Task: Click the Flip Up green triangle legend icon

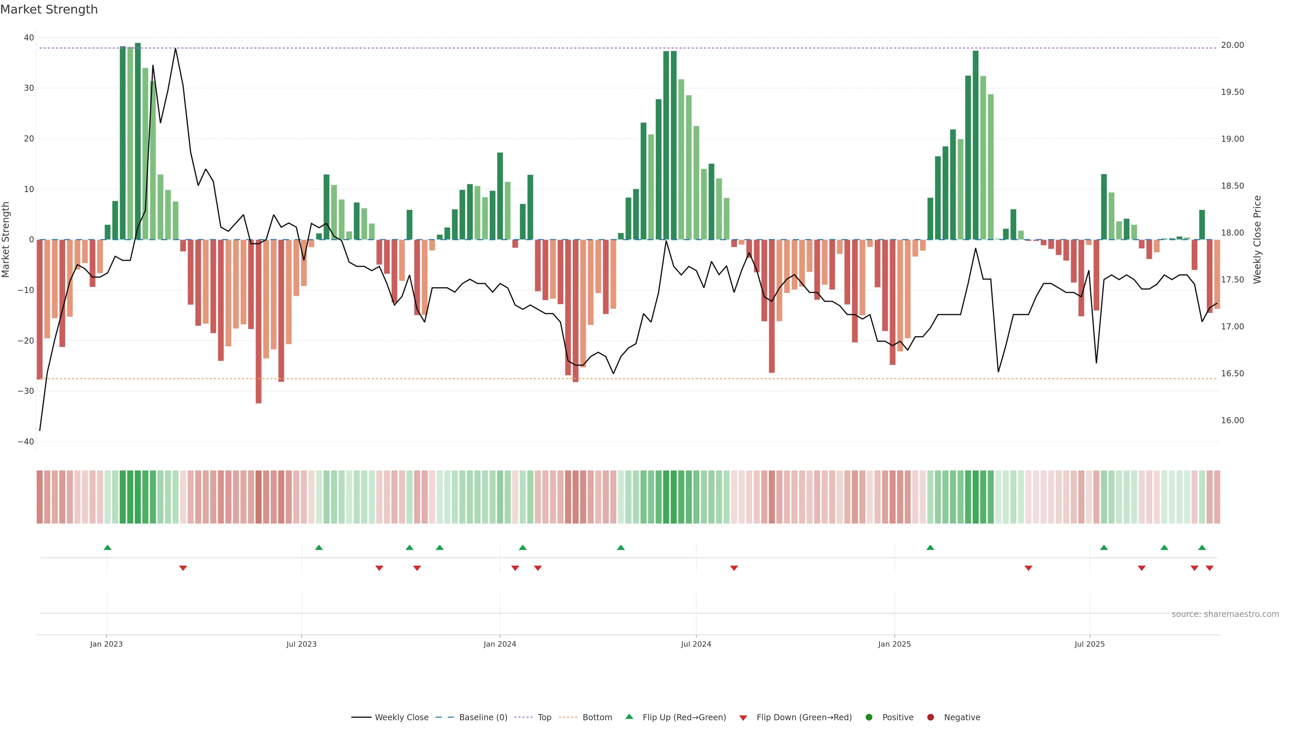Action: (x=629, y=717)
